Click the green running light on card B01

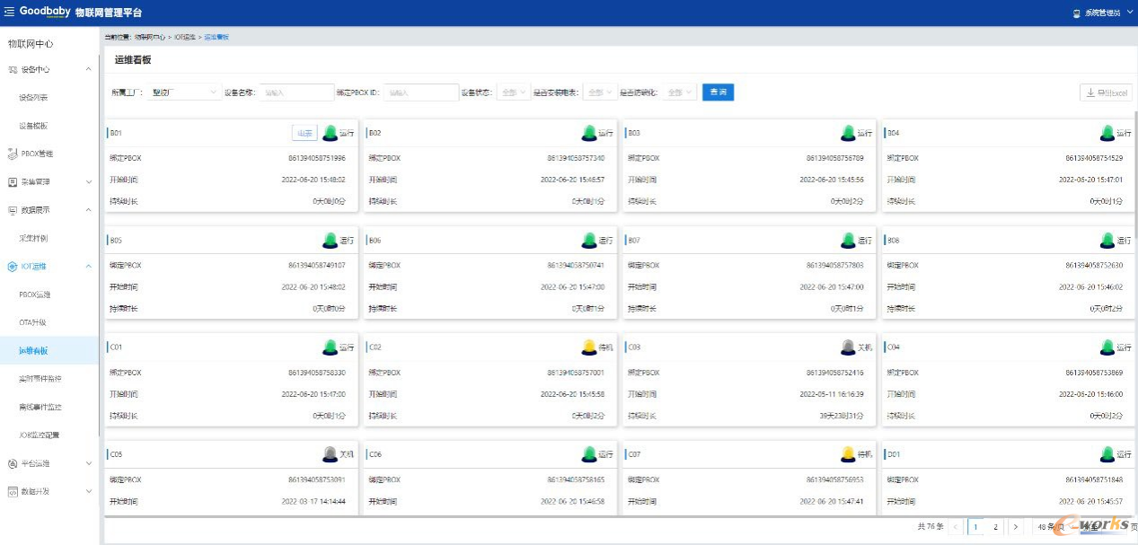coord(330,133)
